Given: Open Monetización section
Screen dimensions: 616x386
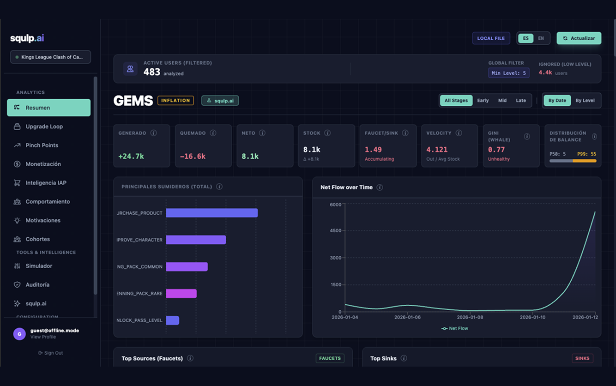Looking at the screenshot, I should pyautogui.click(x=48, y=164).
